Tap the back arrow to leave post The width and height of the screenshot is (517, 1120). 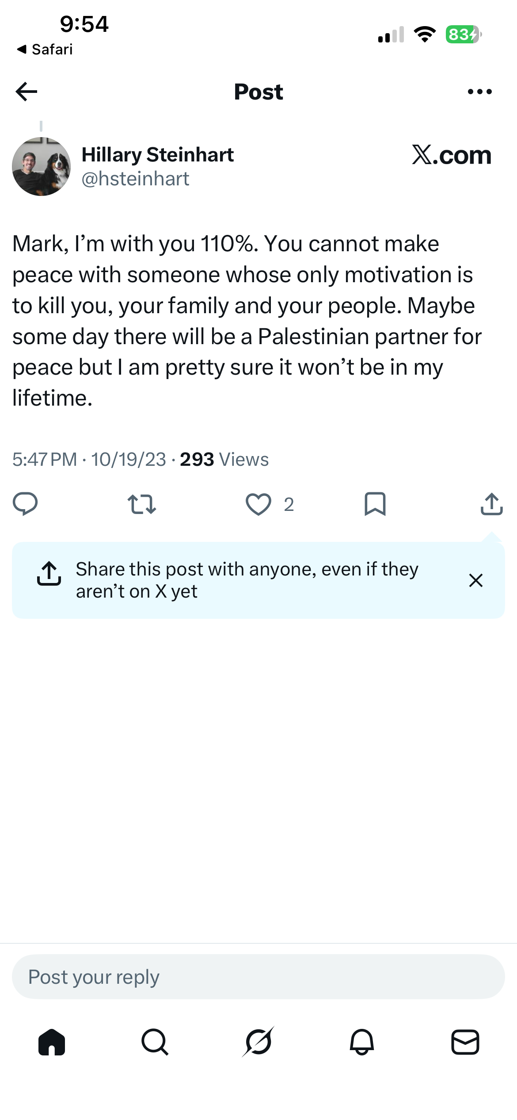[27, 92]
